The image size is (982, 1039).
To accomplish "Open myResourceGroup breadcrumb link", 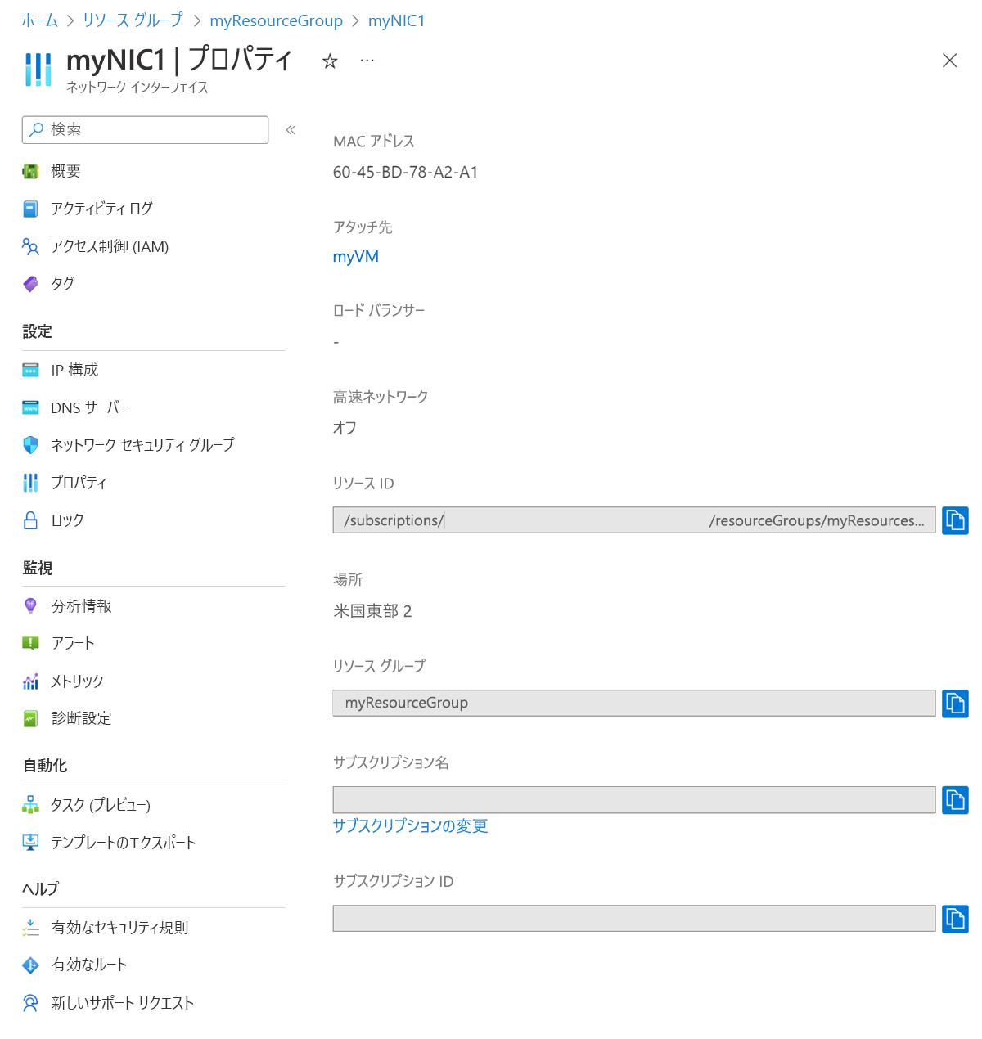I will pos(276,20).
